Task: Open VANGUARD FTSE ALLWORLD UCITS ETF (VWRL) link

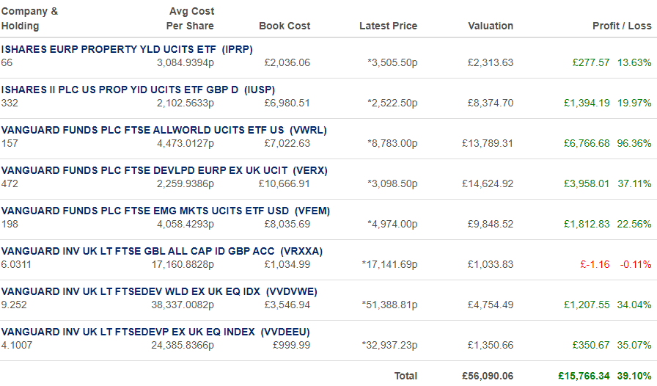Action: coord(164,130)
